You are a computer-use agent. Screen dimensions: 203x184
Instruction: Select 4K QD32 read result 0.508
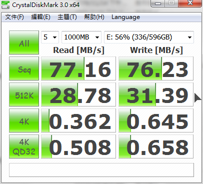(78, 146)
